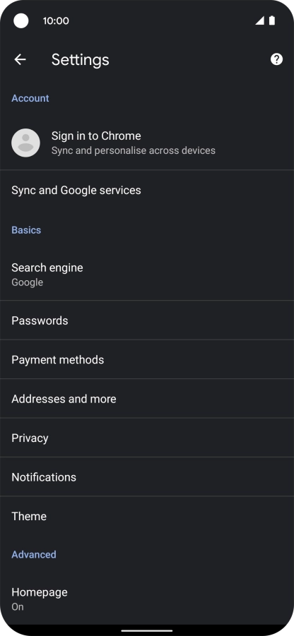Viewport: 294px width, 636px height.
Task: Tap the battery status icon
Action: tap(271, 20)
